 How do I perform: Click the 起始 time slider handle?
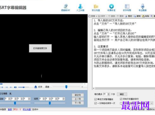pyautogui.click(x=15, y=103)
